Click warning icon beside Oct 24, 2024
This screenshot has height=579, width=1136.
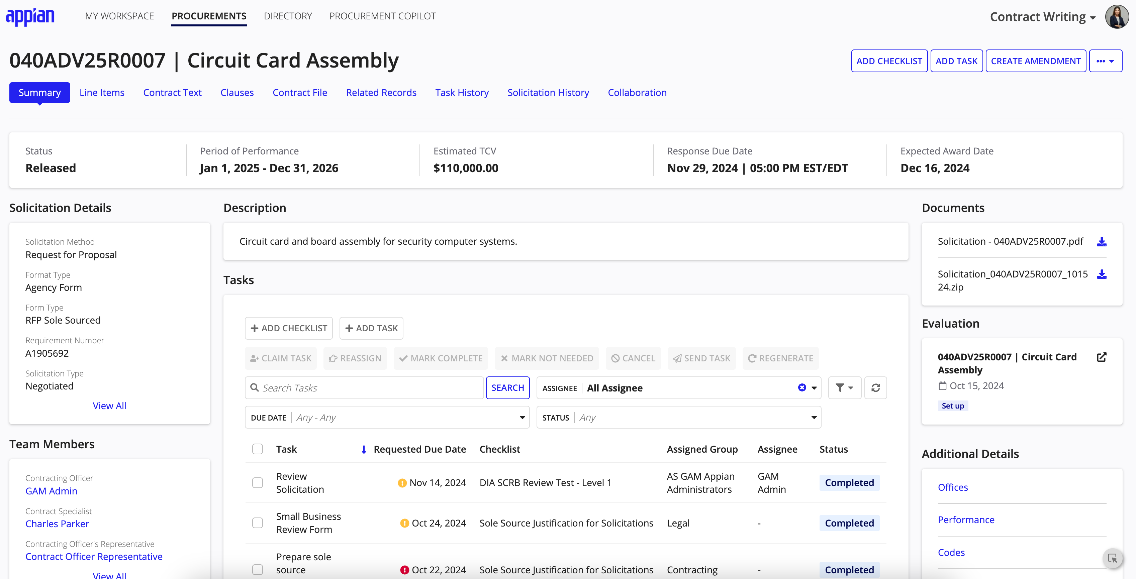pos(404,523)
